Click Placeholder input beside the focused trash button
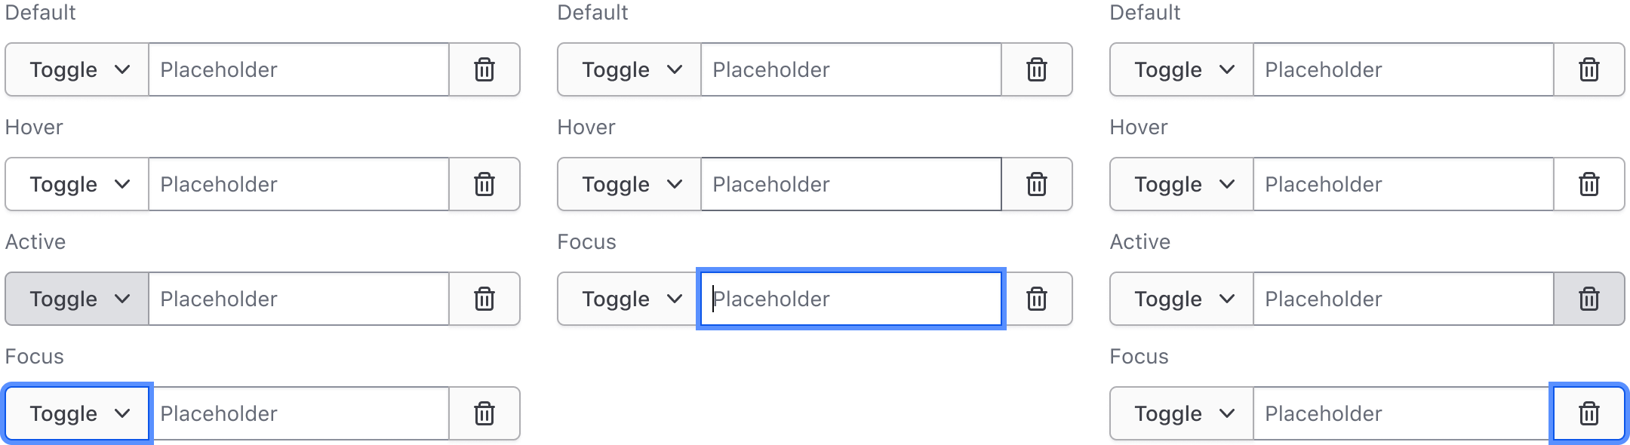The height and width of the screenshot is (445, 1630). pyautogui.click(x=1401, y=413)
